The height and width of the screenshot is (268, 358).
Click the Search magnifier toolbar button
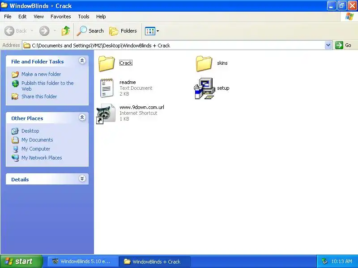coord(90,31)
